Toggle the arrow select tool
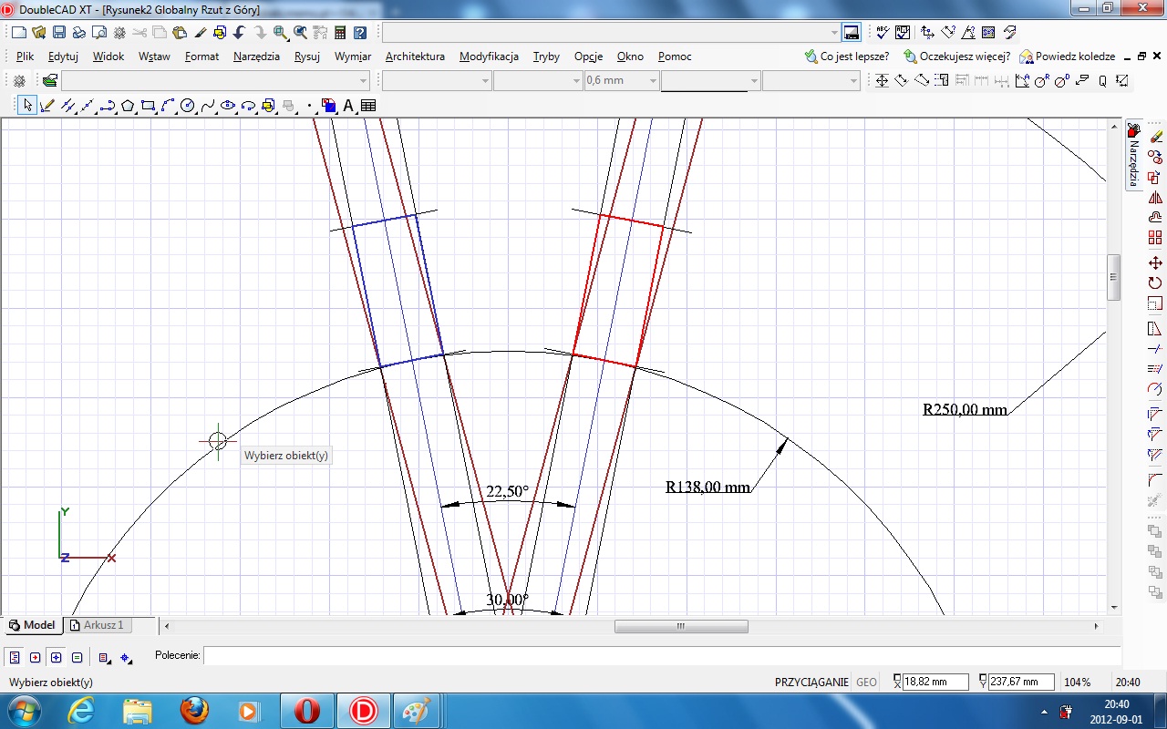The image size is (1167, 729). point(27,106)
